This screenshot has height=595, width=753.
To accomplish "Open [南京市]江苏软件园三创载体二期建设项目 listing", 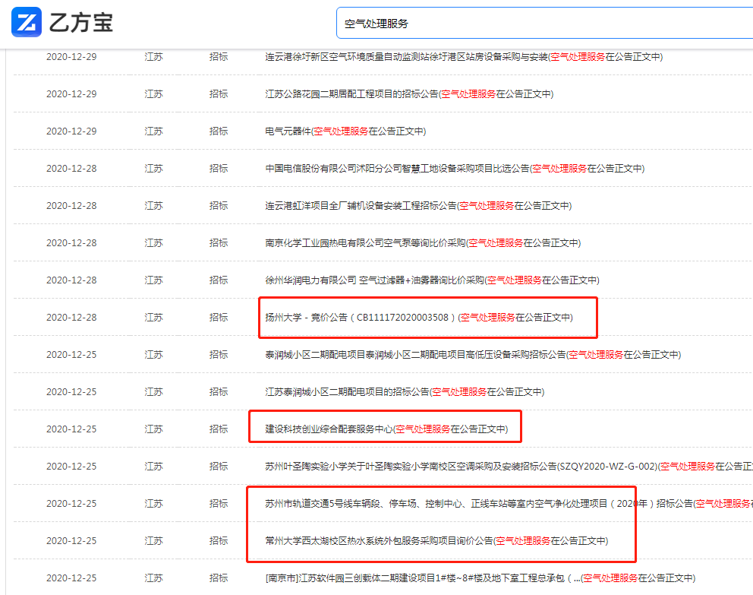I will tap(480, 578).
